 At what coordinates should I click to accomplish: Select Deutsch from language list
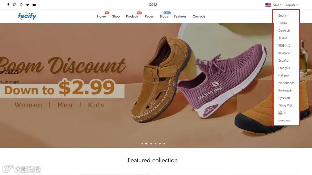click(x=284, y=31)
